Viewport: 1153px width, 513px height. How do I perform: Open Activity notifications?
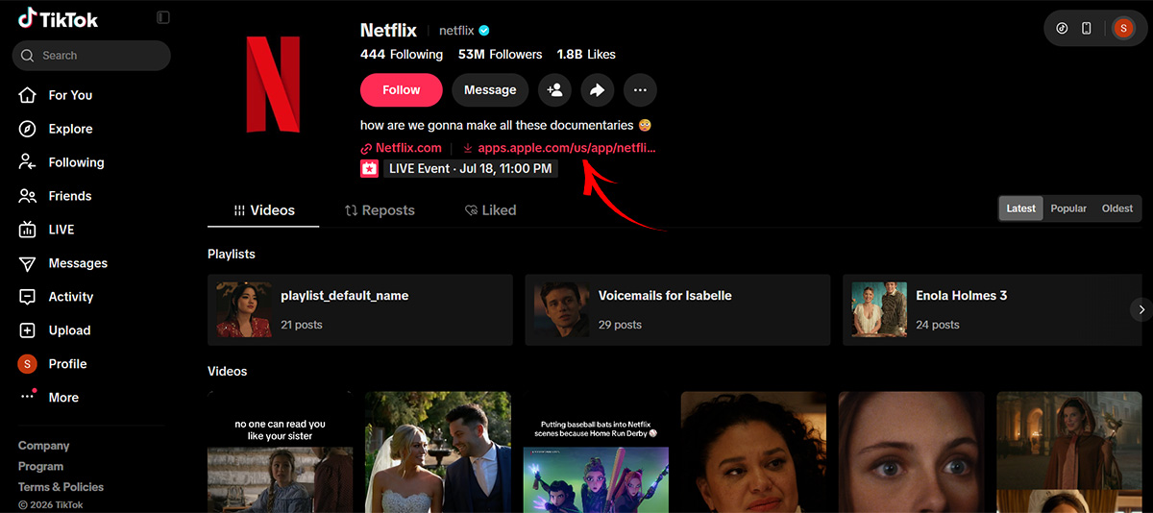point(71,297)
